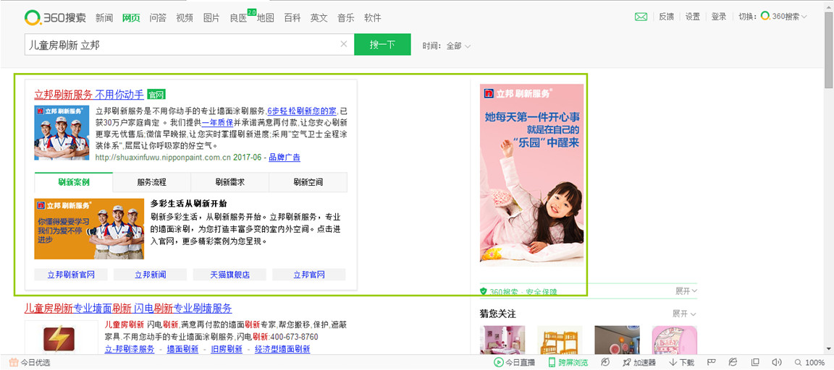
Task: Clear the search box with the X
Action: click(x=344, y=44)
